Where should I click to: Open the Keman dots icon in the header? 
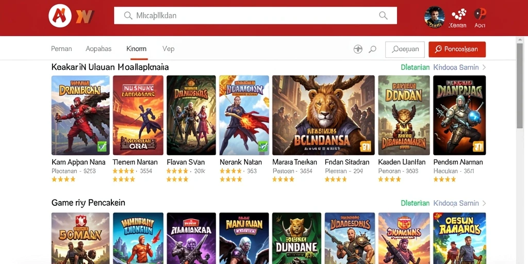458,18
